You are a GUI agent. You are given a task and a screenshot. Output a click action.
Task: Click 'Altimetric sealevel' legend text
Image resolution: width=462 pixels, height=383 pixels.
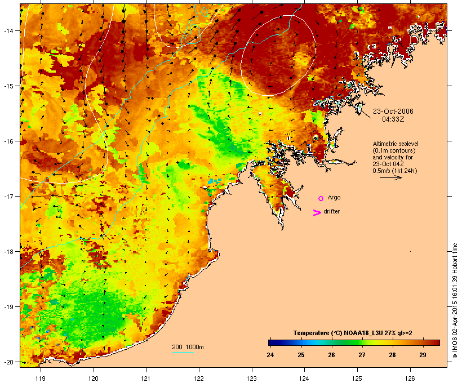396,144
